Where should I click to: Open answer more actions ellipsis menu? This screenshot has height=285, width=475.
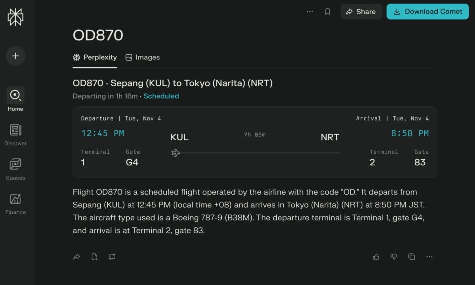[x=429, y=257]
